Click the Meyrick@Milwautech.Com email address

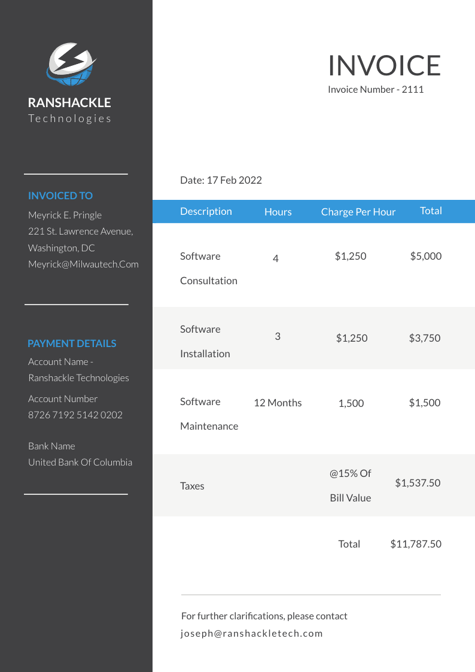click(83, 264)
